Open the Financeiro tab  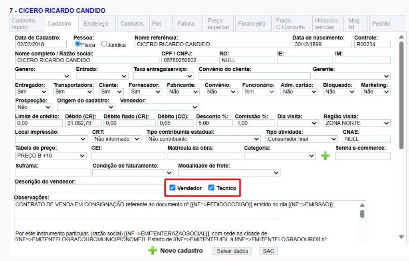click(253, 24)
